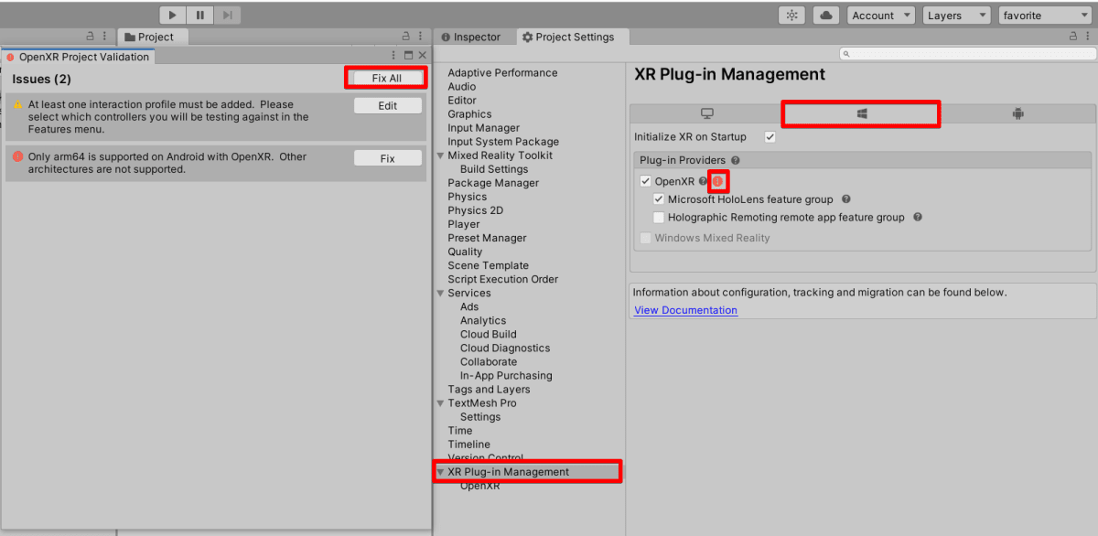This screenshot has height=536, width=1098.
Task: Click the Project Settings search field
Action: coord(966,54)
